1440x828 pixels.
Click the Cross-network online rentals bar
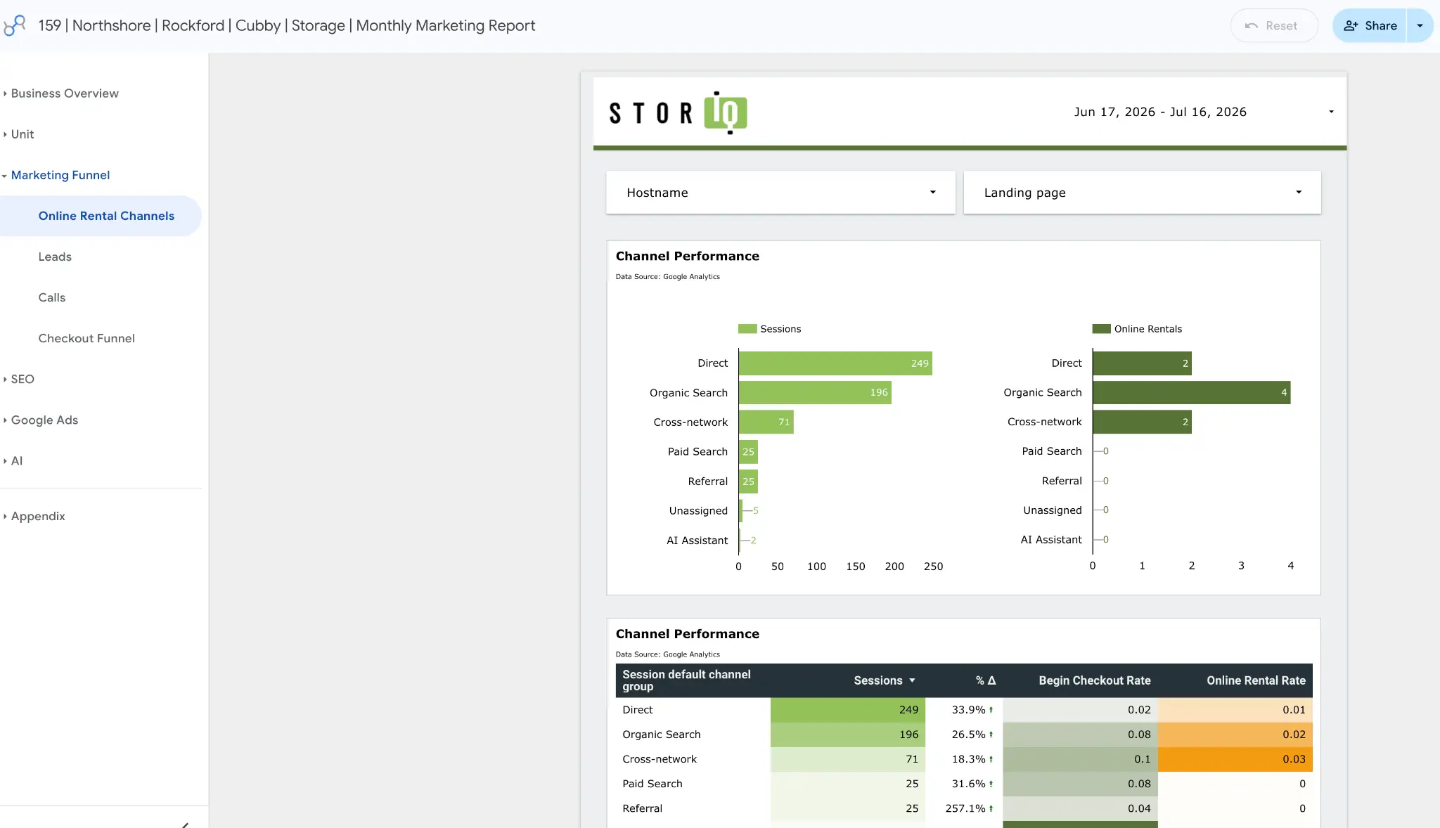(1143, 422)
